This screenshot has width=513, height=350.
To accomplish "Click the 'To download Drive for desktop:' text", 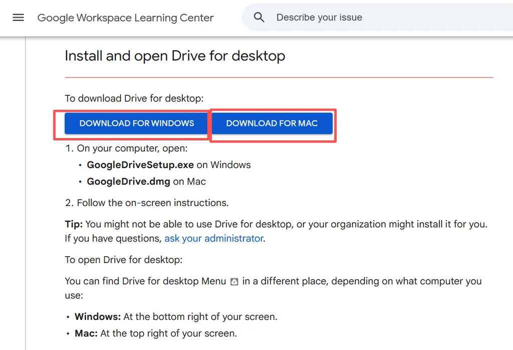I will (x=134, y=98).
